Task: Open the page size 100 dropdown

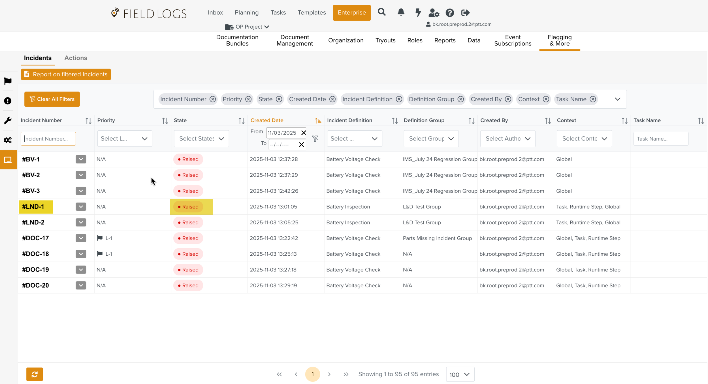Action: click(x=460, y=374)
